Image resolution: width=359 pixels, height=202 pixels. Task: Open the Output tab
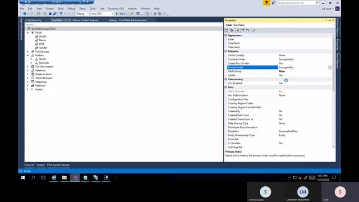tap(40, 165)
